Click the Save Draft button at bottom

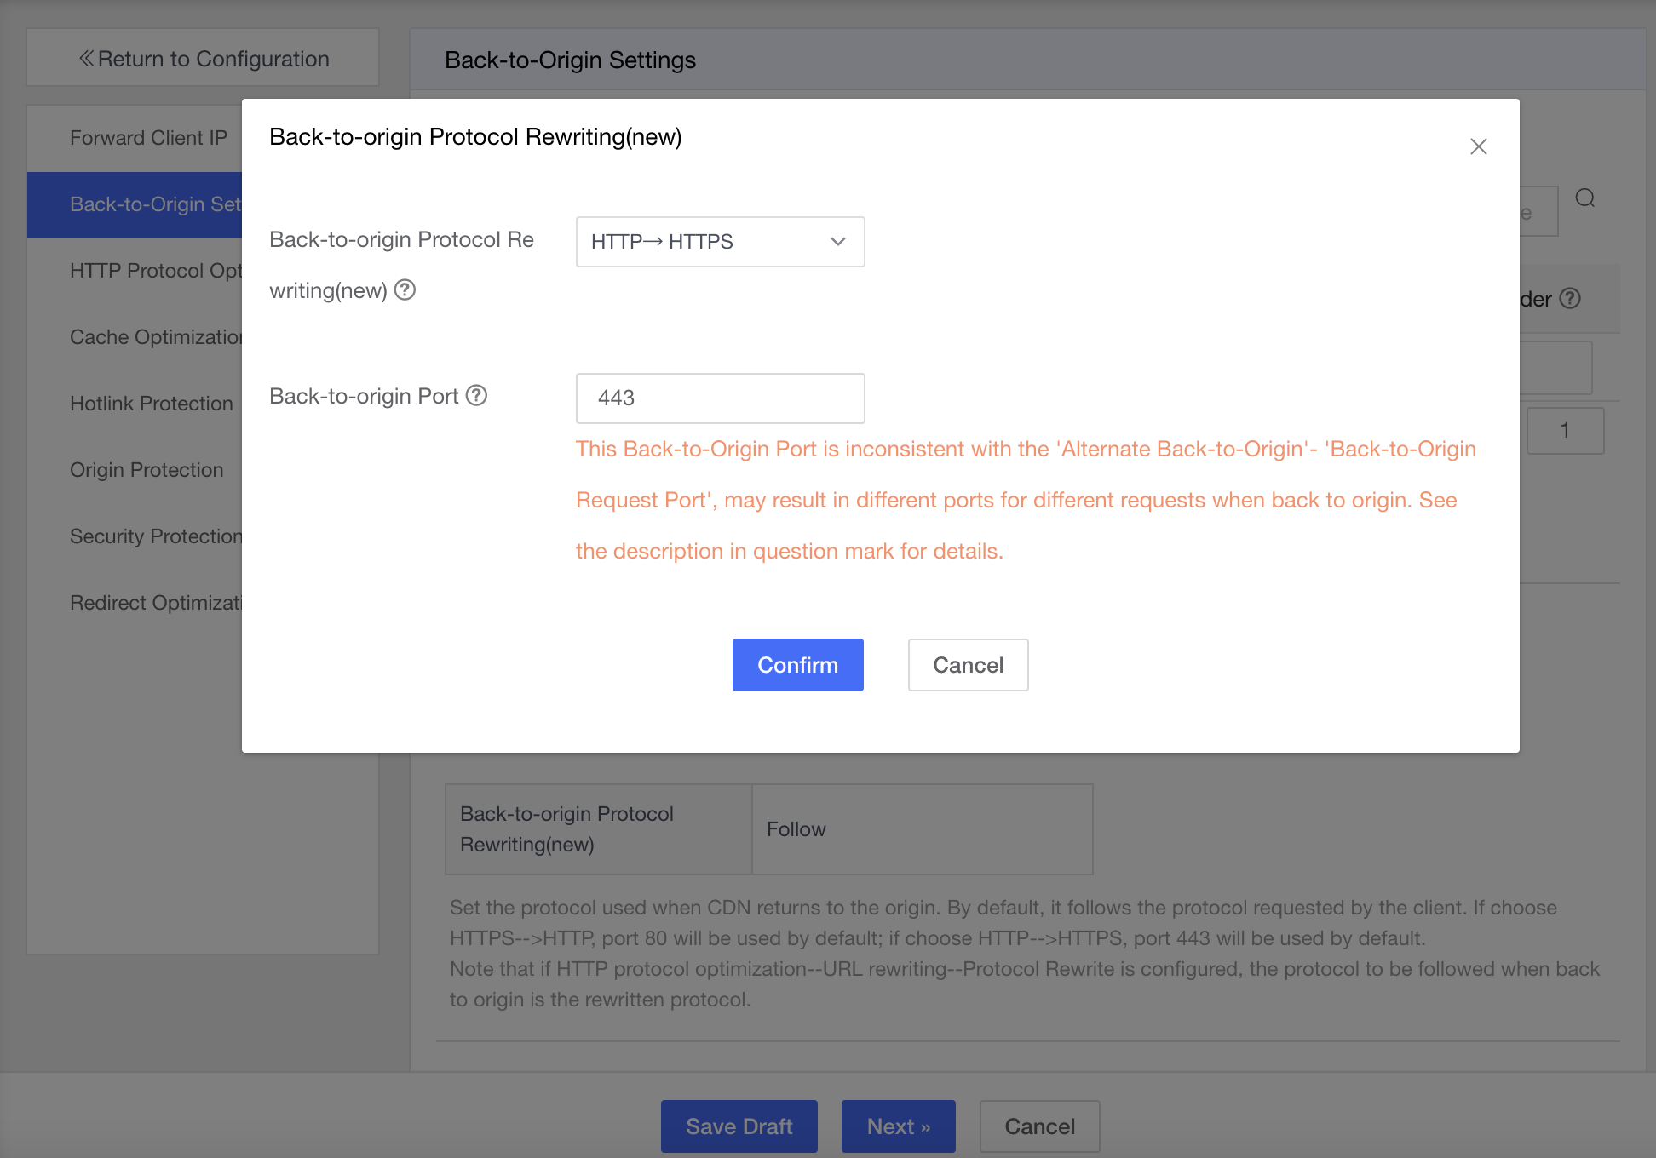click(x=739, y=1126)
